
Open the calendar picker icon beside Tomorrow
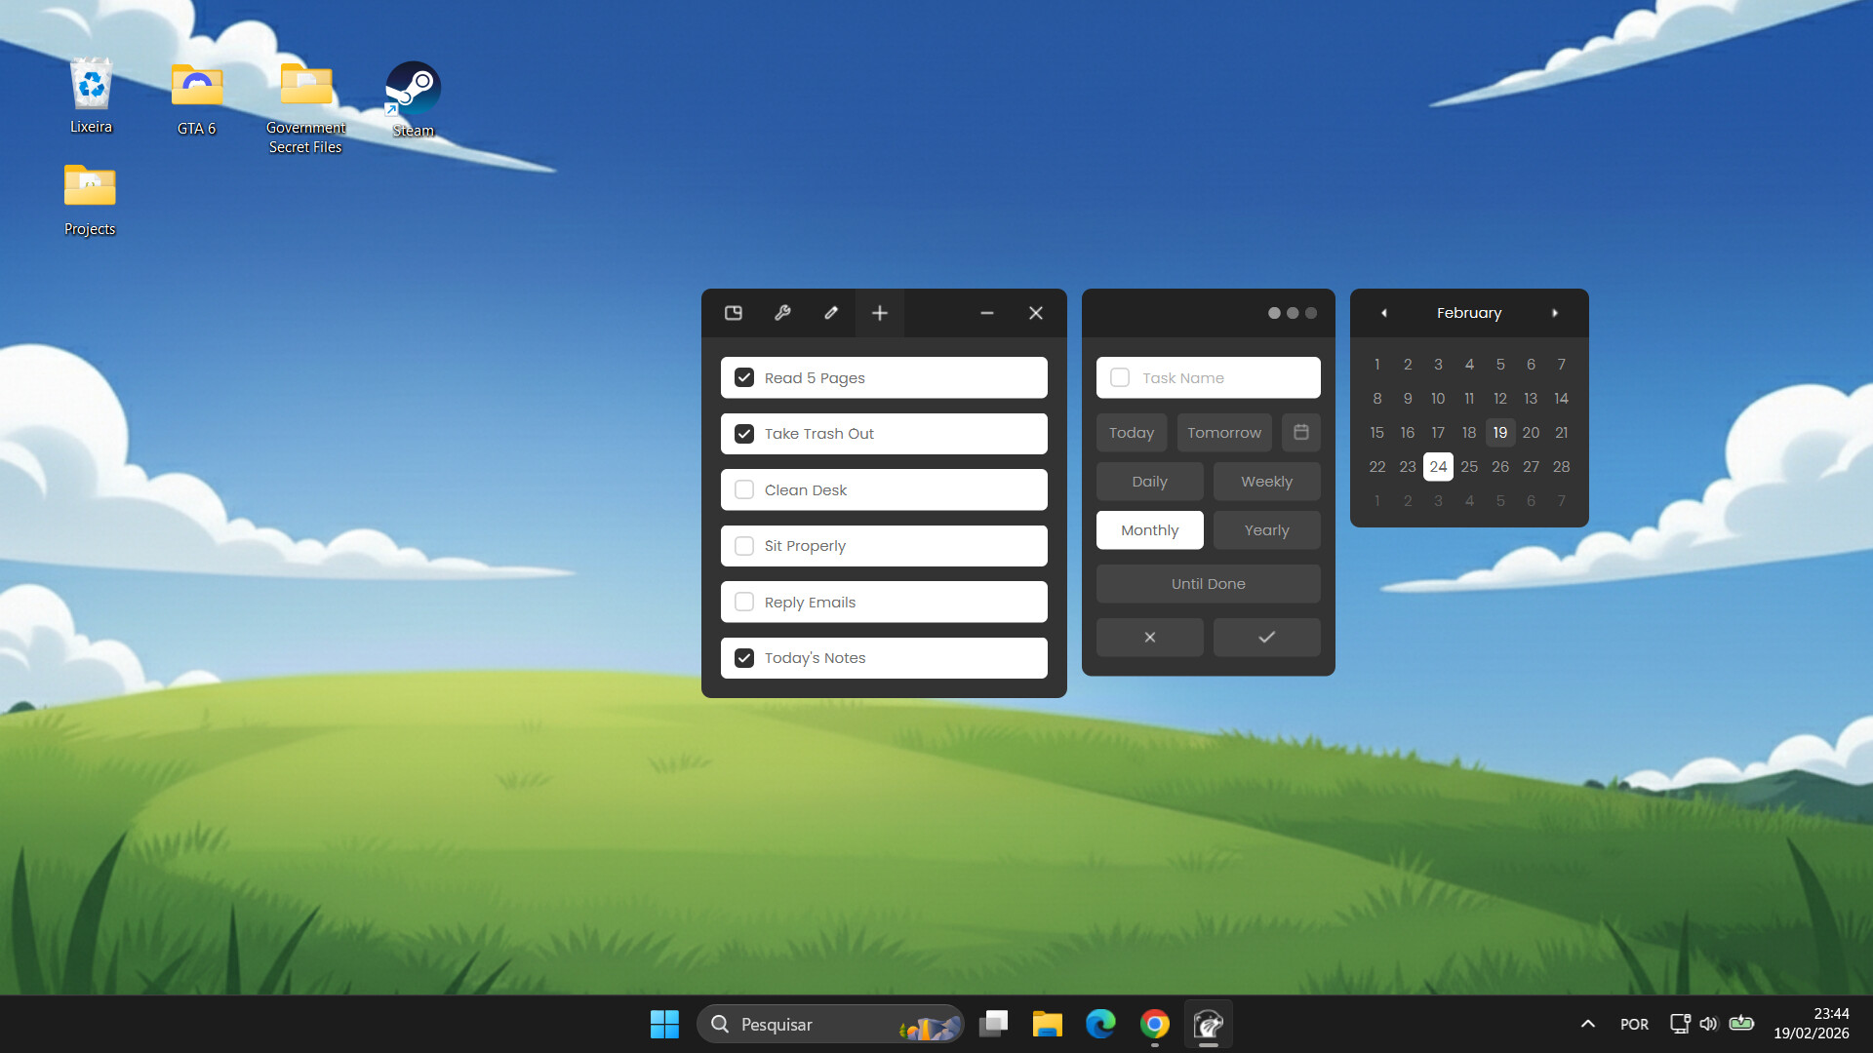pyautogui.click(x=1300, y=432)
